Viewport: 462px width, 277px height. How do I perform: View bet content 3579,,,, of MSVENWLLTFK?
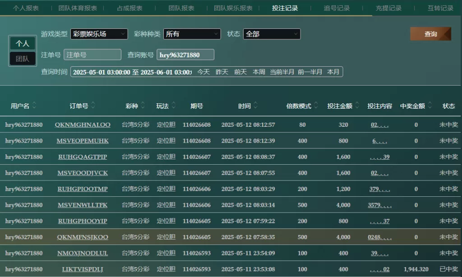(379, 205)
